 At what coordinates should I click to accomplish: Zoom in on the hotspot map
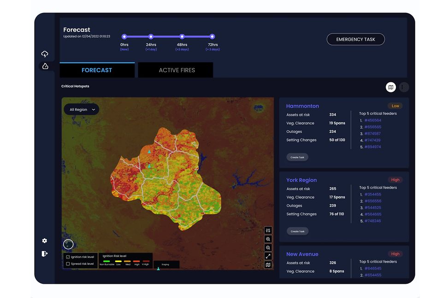click(x=268, y=239)
